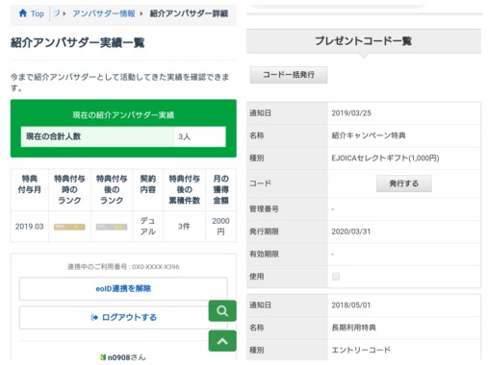Click 紹介アンバサダー詳細 breadcrumb item

pyautogui.click(x=189, y=13)
